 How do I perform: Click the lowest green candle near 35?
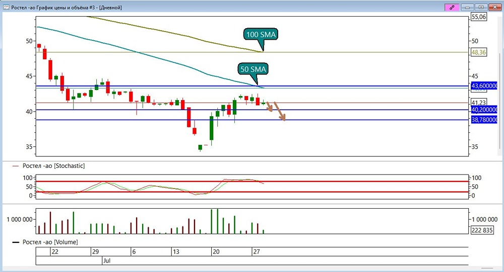200,147
